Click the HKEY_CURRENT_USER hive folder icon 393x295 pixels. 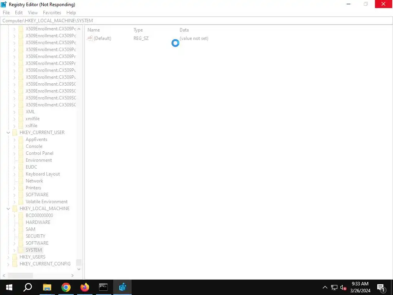tap(15, 133)
